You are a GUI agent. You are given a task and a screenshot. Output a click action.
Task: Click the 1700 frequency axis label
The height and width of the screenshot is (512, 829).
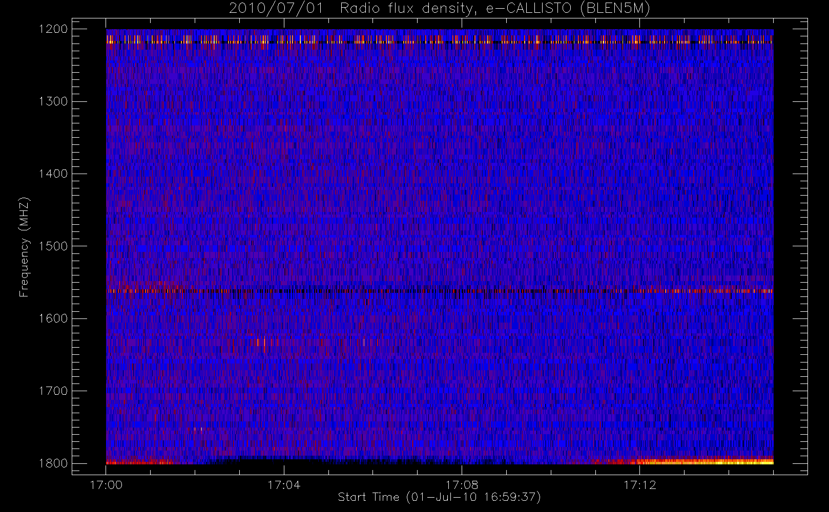[x=53, y=391]
